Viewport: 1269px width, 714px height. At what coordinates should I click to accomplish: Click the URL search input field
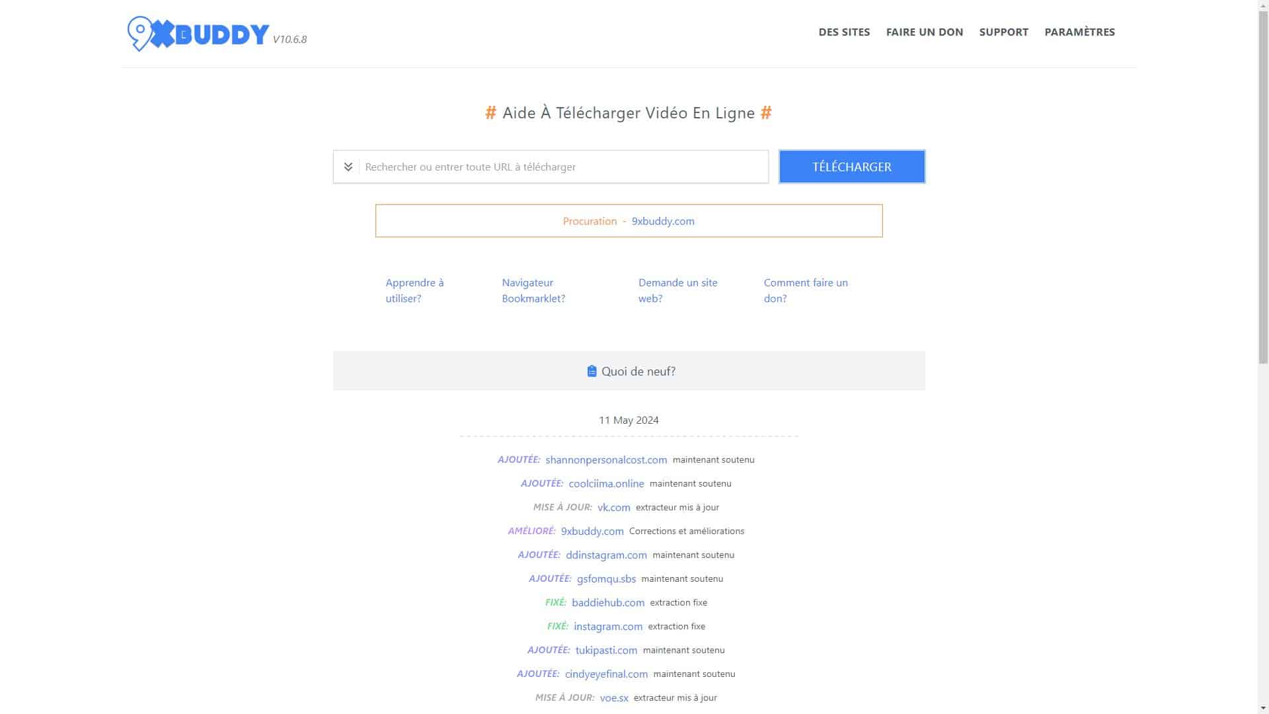point(562,166)
